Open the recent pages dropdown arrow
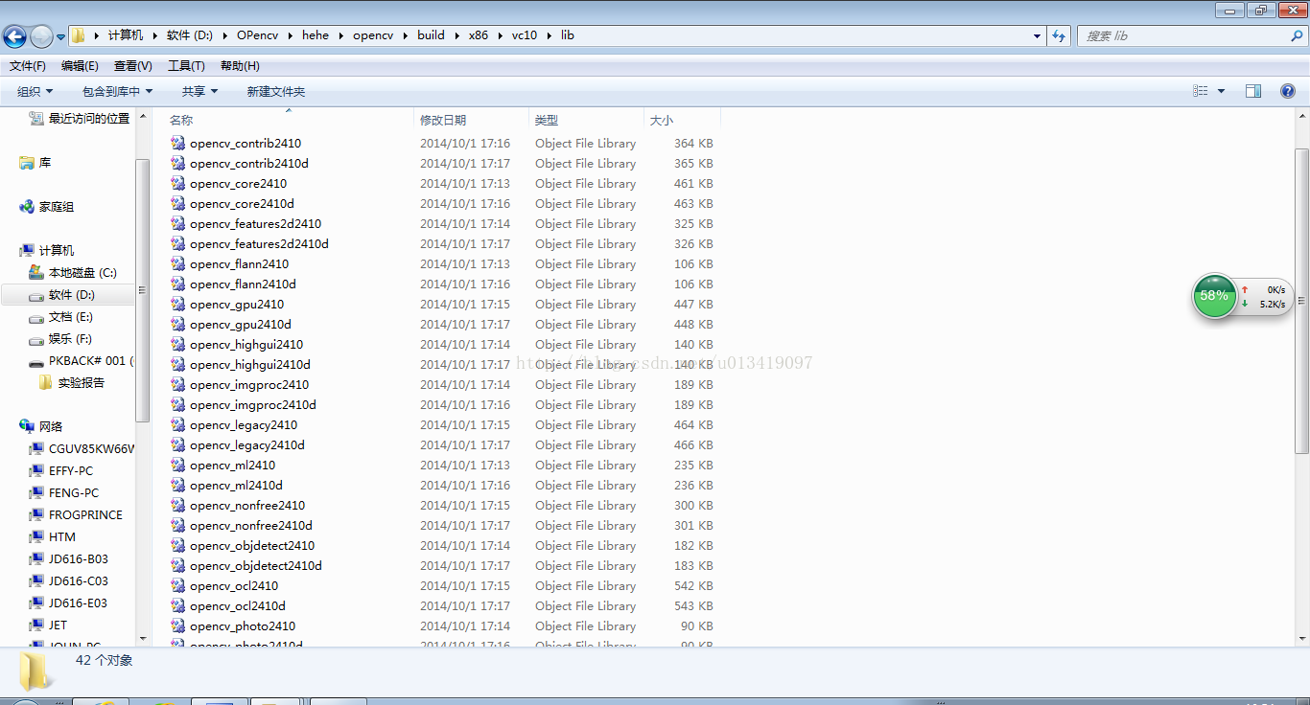The height and width of the screenshot is (705, 1310). 60,37
